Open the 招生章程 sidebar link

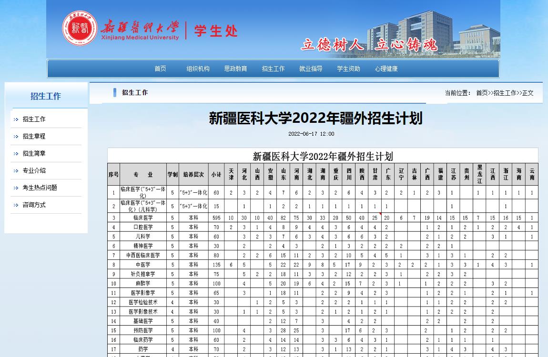coord(34,136)
